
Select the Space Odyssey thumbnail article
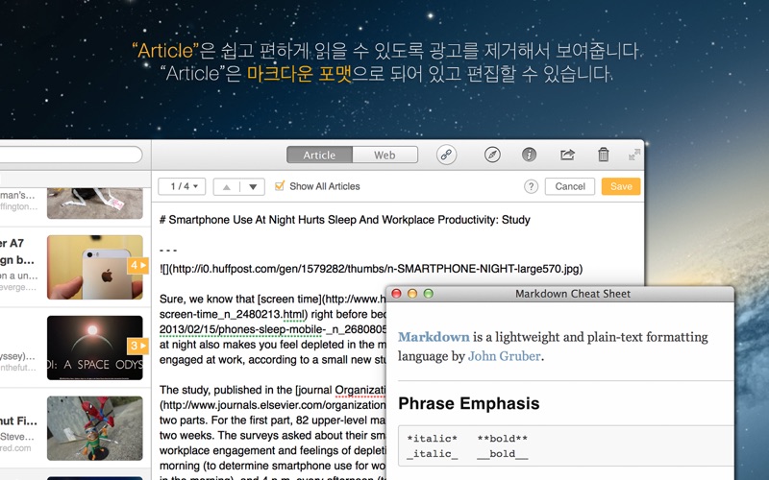[x=95, y=348]
